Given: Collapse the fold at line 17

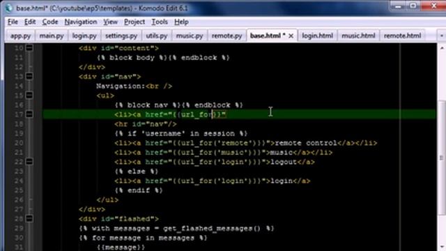Looking at the screenshot, I should click(29, 114).
